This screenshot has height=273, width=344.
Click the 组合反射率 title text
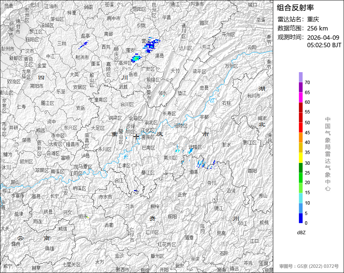(x=295, y=8)
